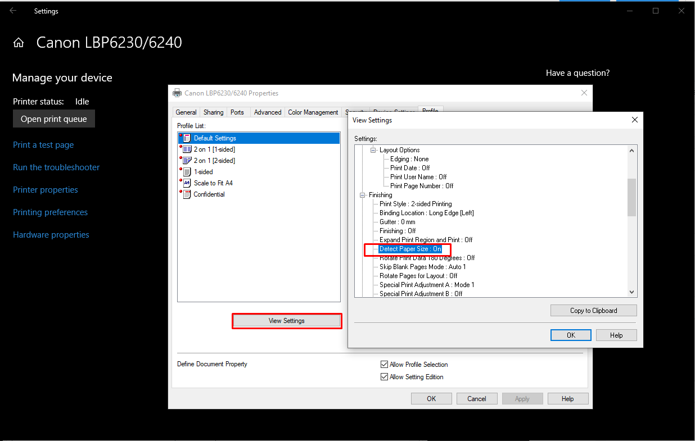The height and width of the screenshot is (441, 695).
Task: Select 'Skip Blank Pages Mode : Auto 1'
Action: pyautogui.click(x=423, y=267)
